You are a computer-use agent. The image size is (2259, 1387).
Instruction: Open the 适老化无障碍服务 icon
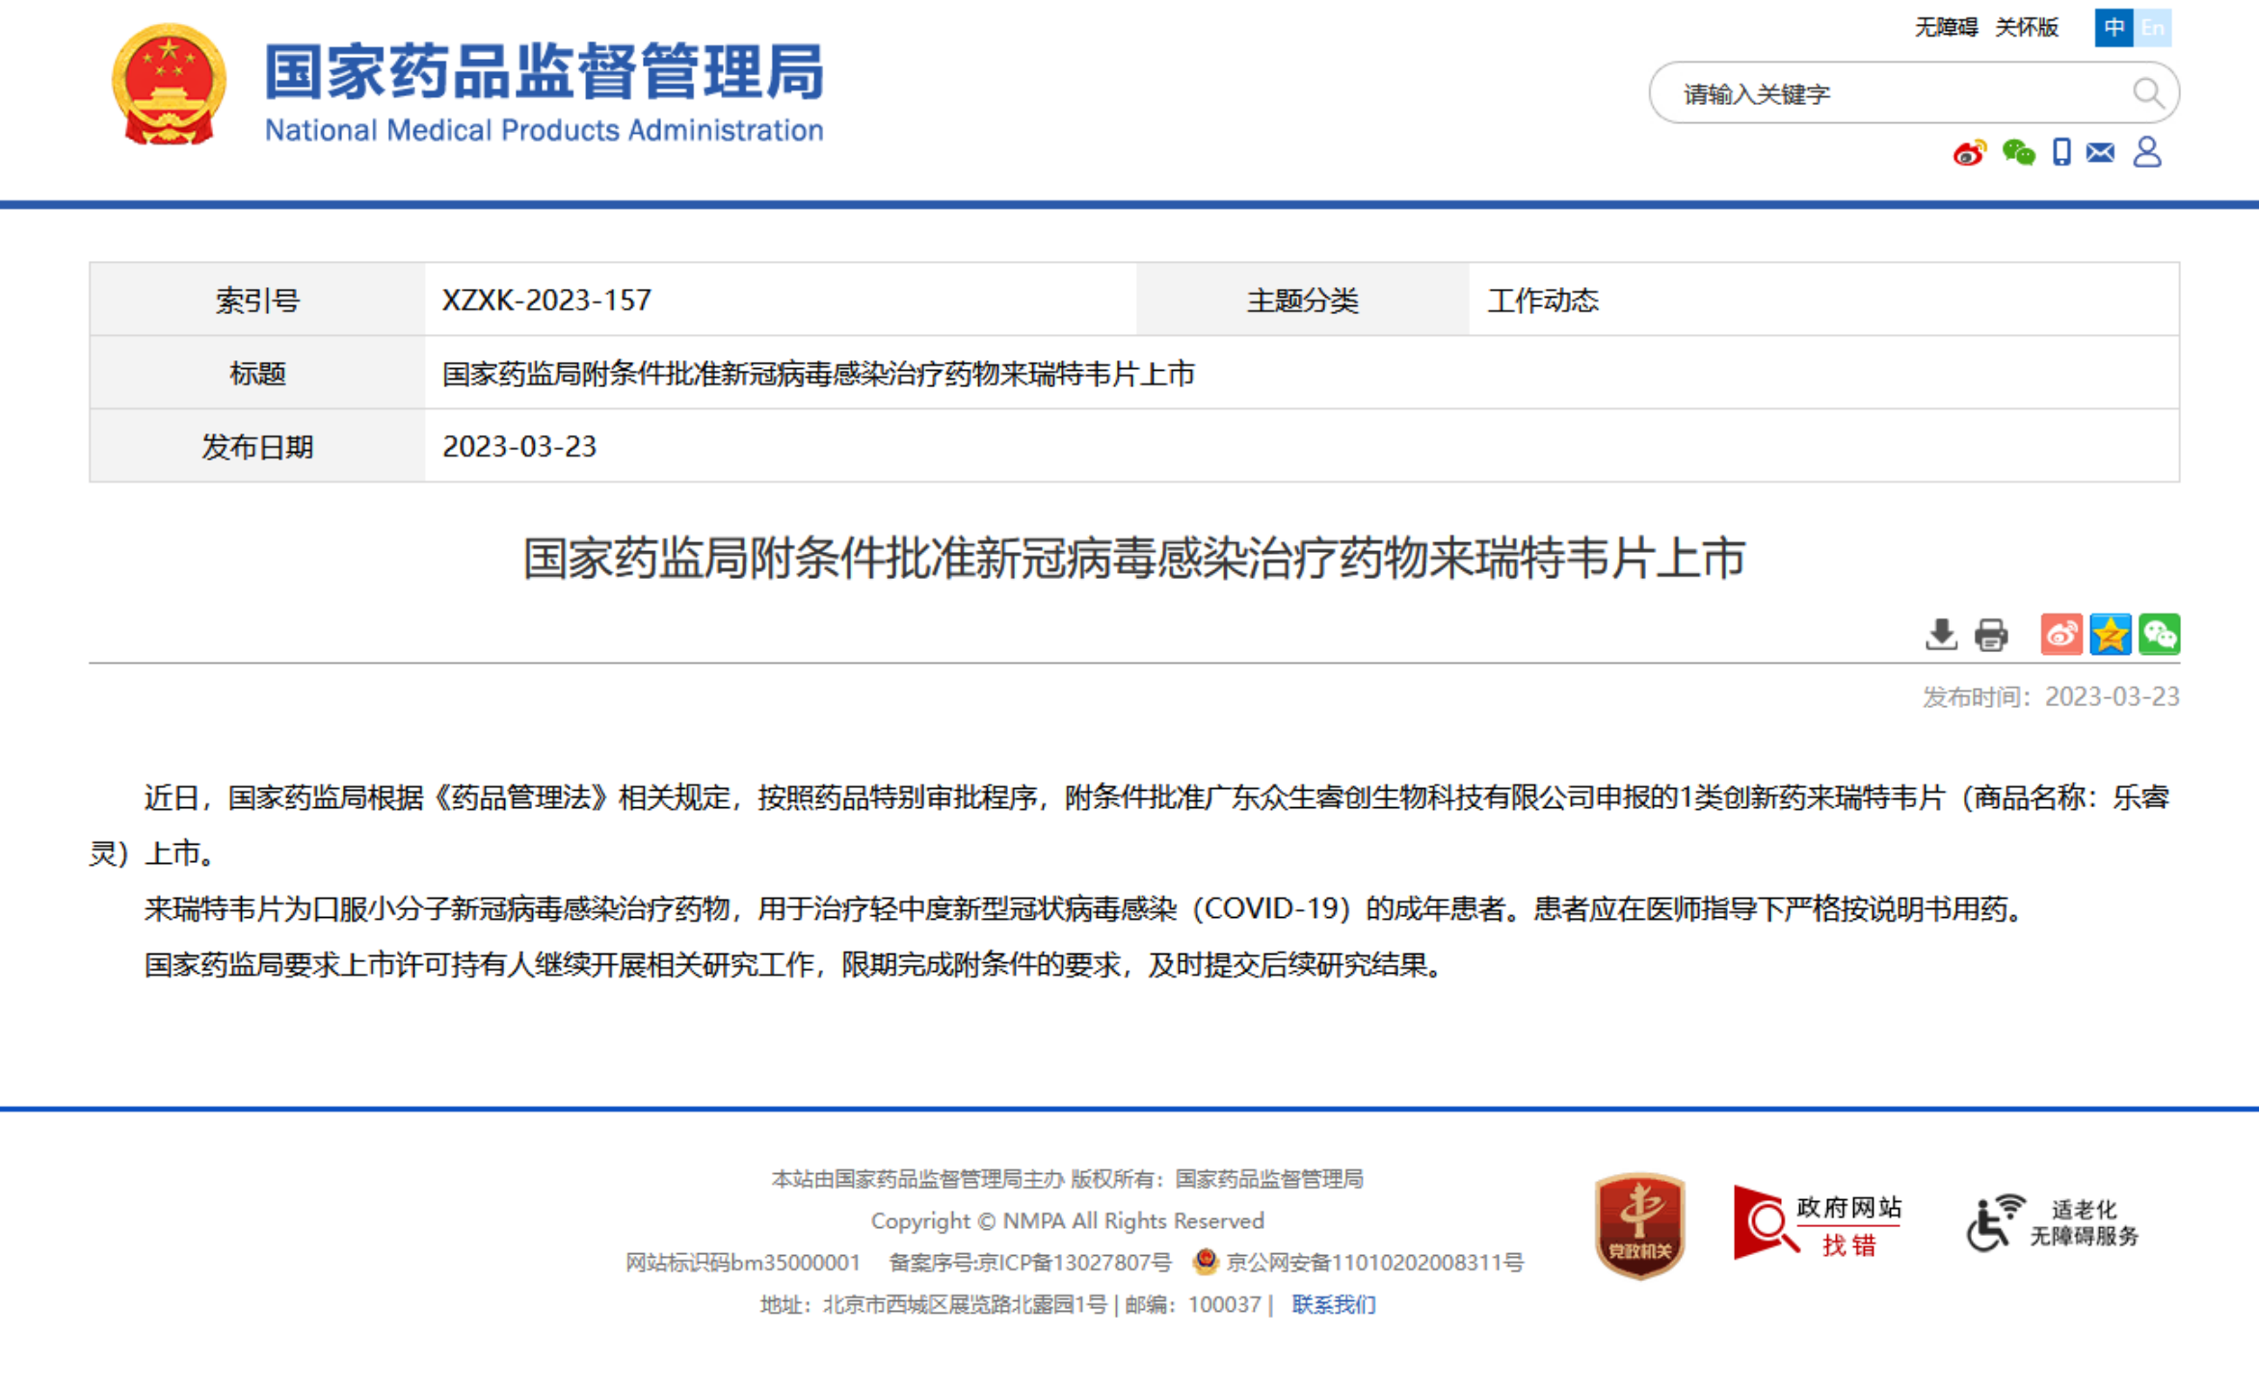click(x=2052, y=1223)
